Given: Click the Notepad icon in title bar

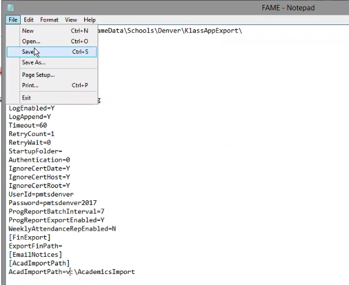Looking at the screenshot, I should coord(10,7).
